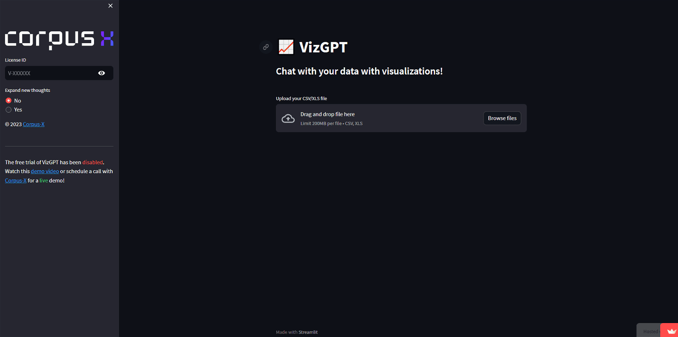Click inside the License ID input field
Viewport: 678px width, 337px height.
[51, 73]
